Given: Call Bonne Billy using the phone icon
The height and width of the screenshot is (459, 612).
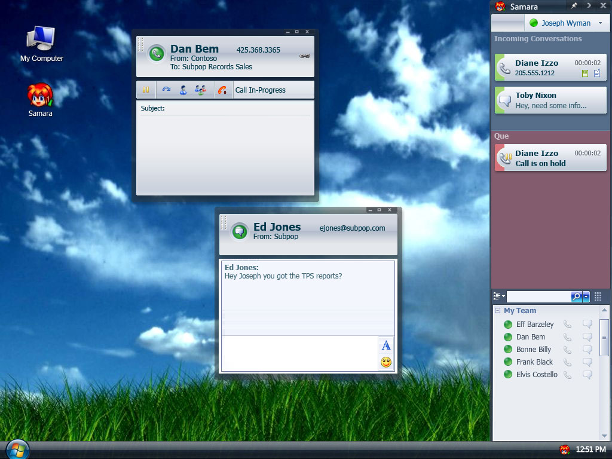Looking at the screenshot, I should coord(568,349).
